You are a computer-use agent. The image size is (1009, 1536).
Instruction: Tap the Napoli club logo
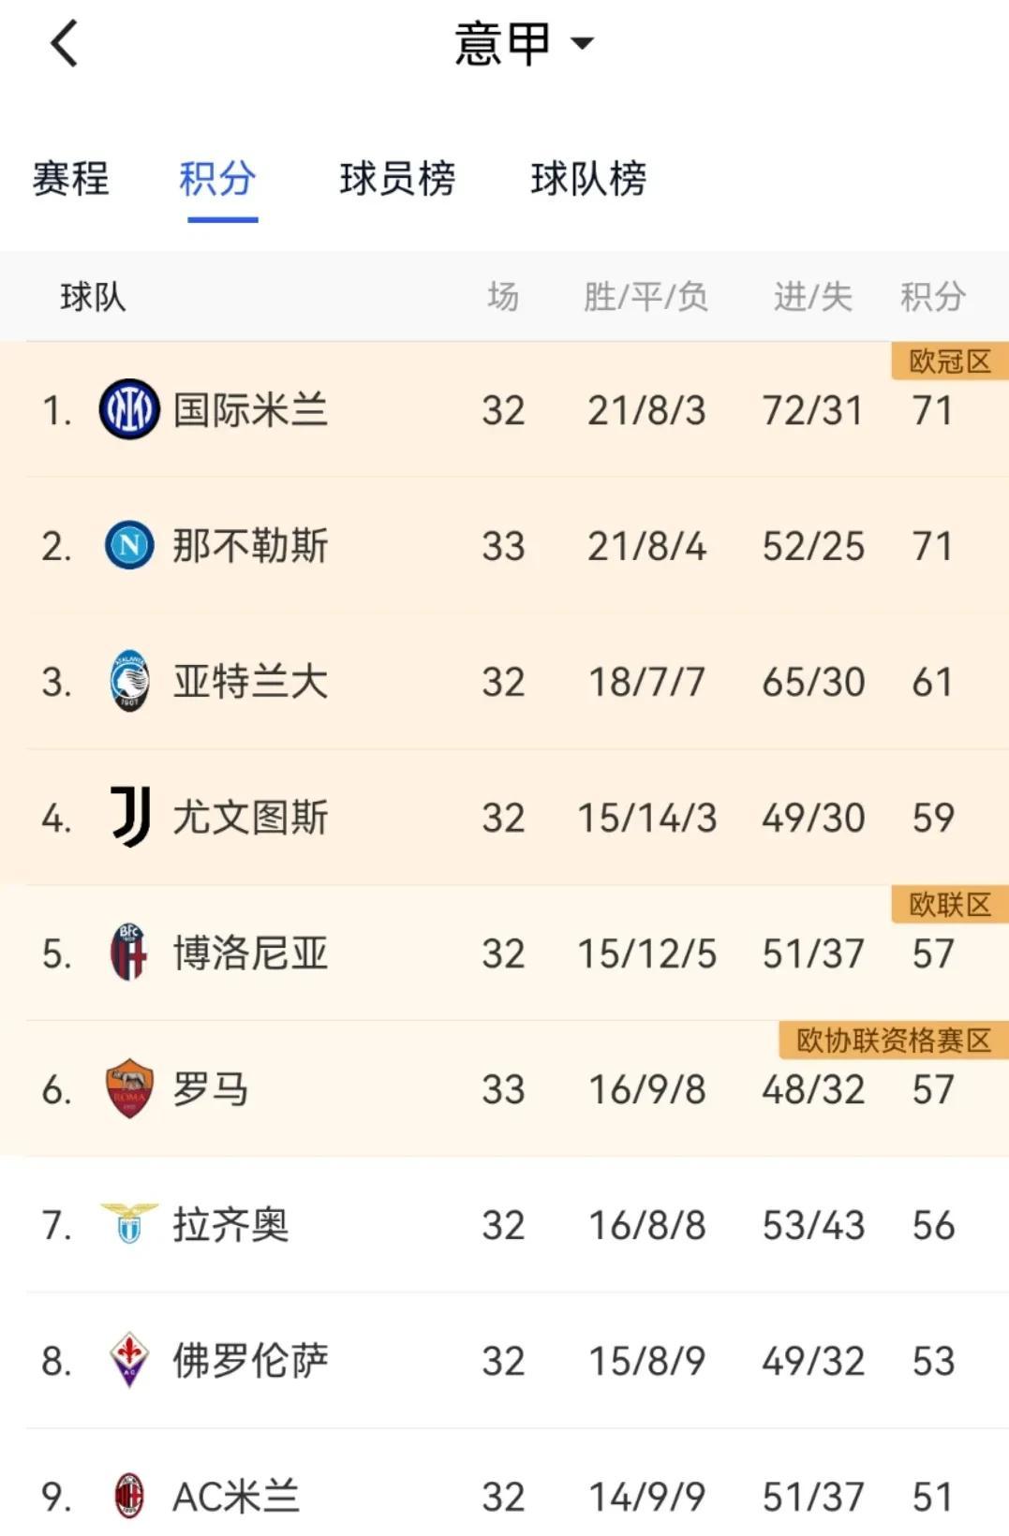pyautogui.click(x=129, y=545)
